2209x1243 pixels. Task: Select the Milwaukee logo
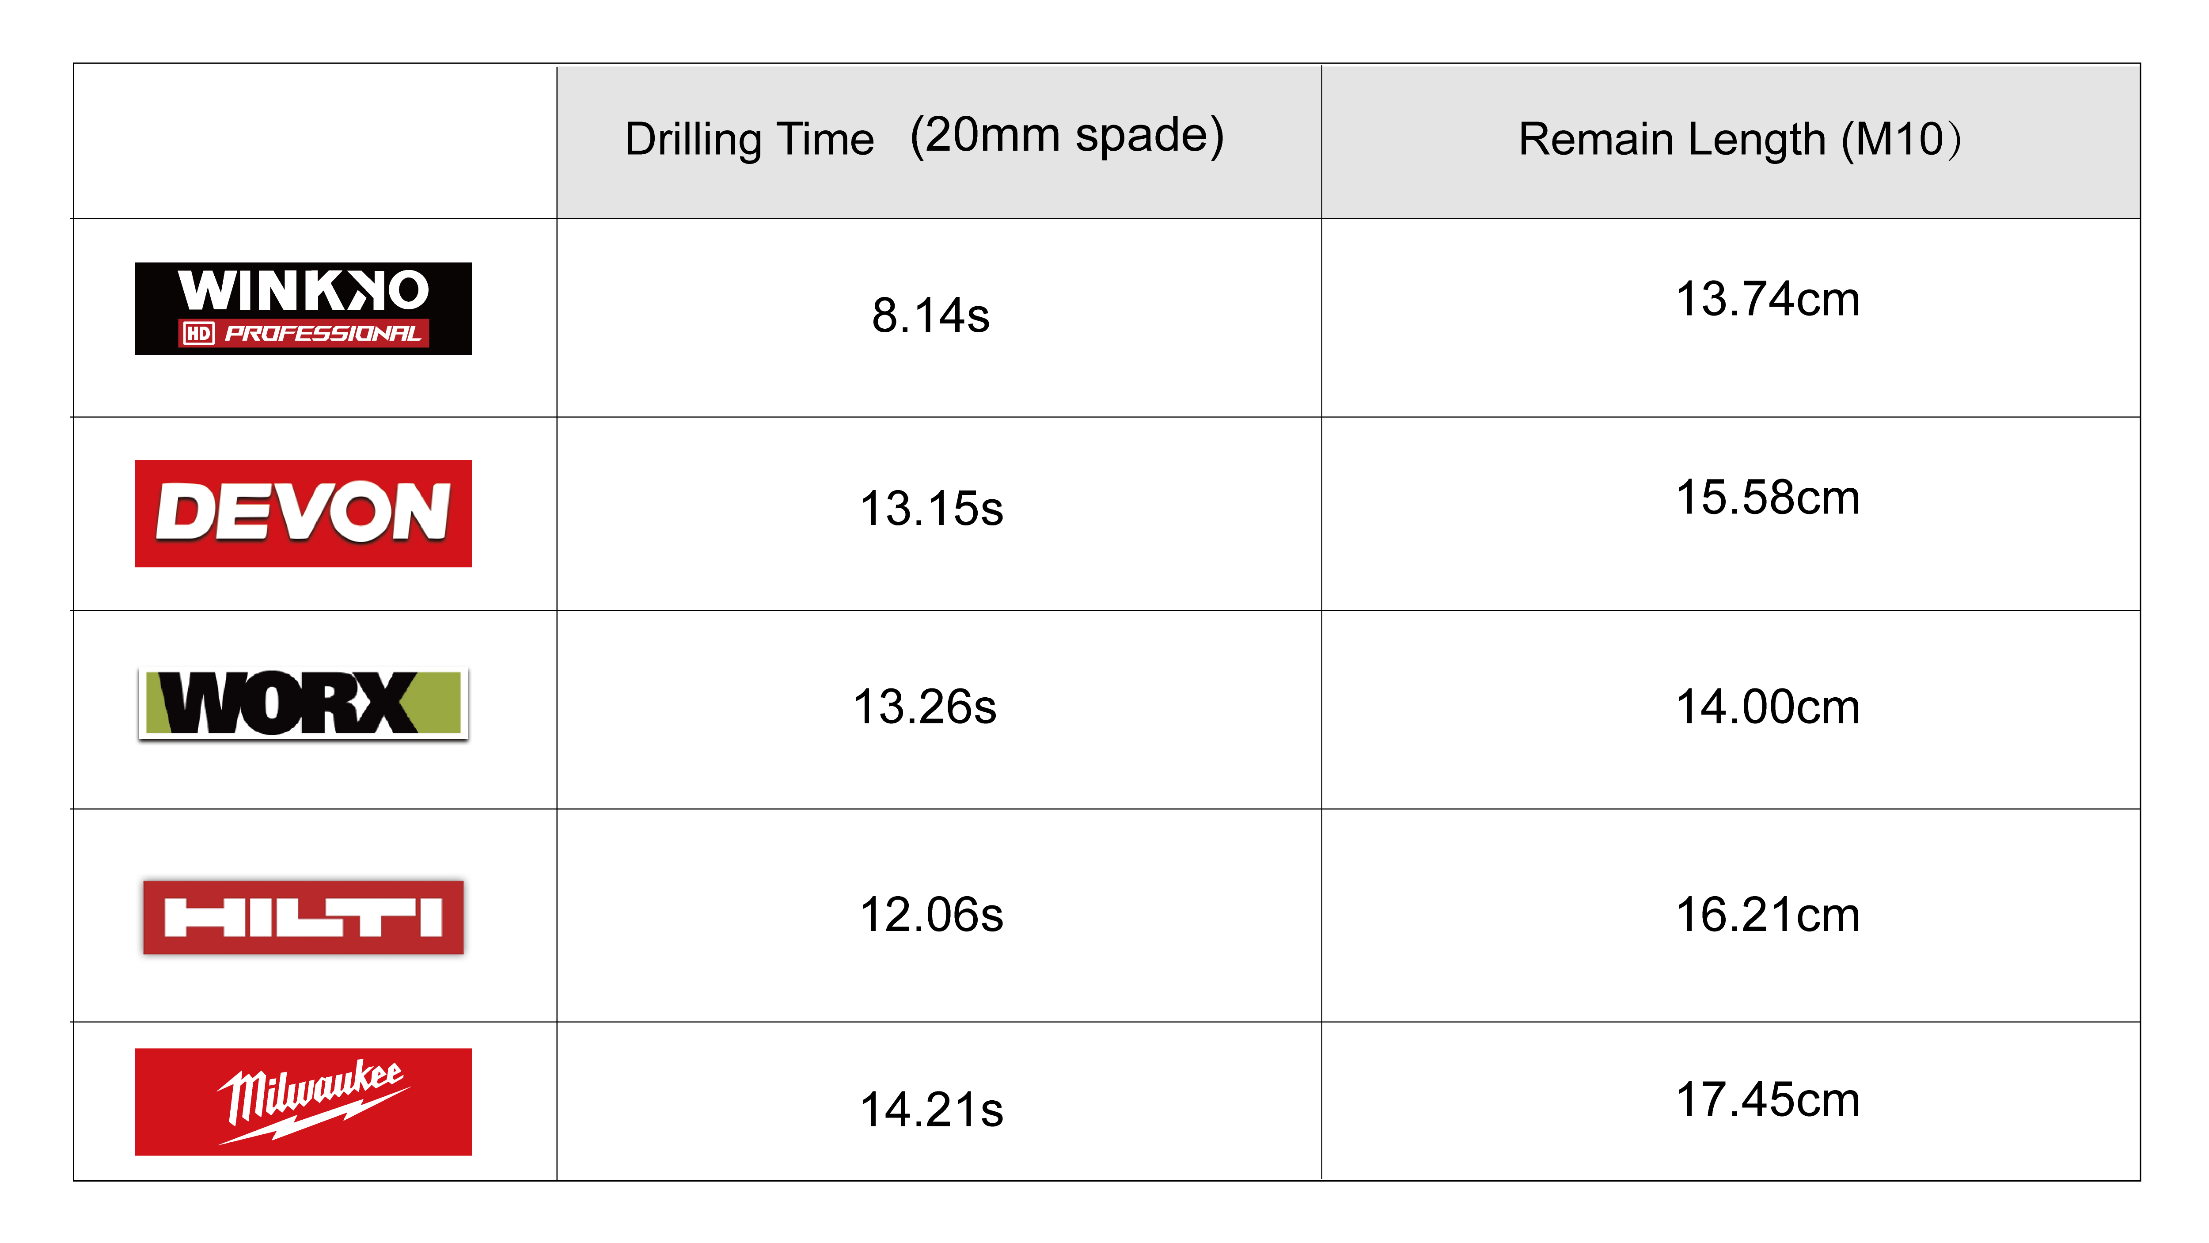pyautogui.click(x=303, y=1102)
